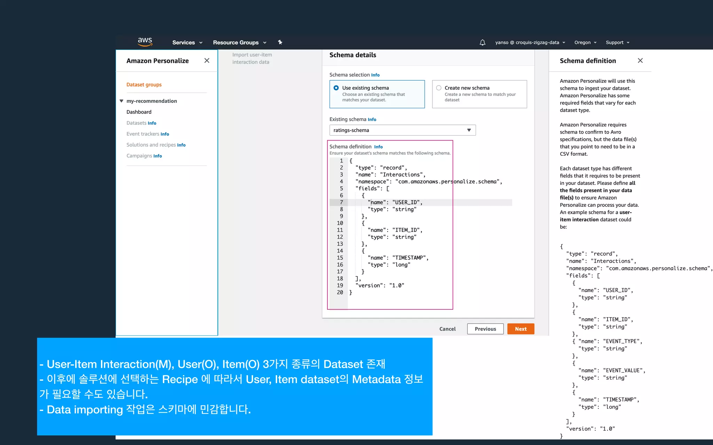The height and width of the screenshot is (445, 713).
Task: Click the Schema details heading
Action: coord(353,55)
